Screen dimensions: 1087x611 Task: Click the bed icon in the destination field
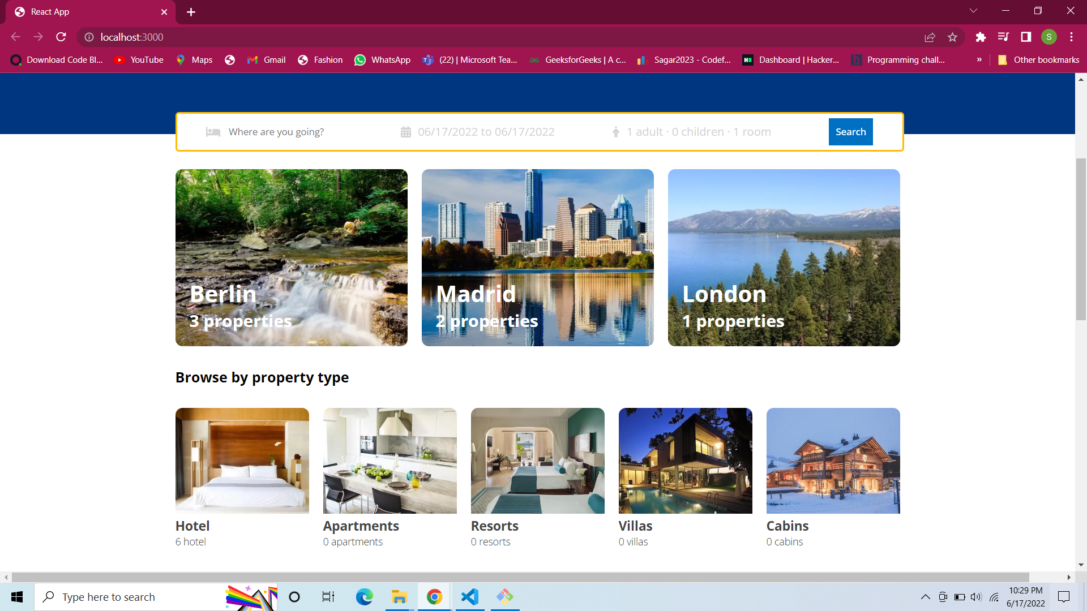(213, 132)
